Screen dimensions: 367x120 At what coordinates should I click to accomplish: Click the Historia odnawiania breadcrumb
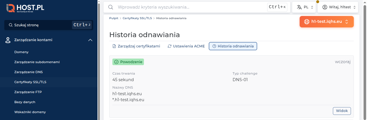pyautogui.click(x=171, y=18)
